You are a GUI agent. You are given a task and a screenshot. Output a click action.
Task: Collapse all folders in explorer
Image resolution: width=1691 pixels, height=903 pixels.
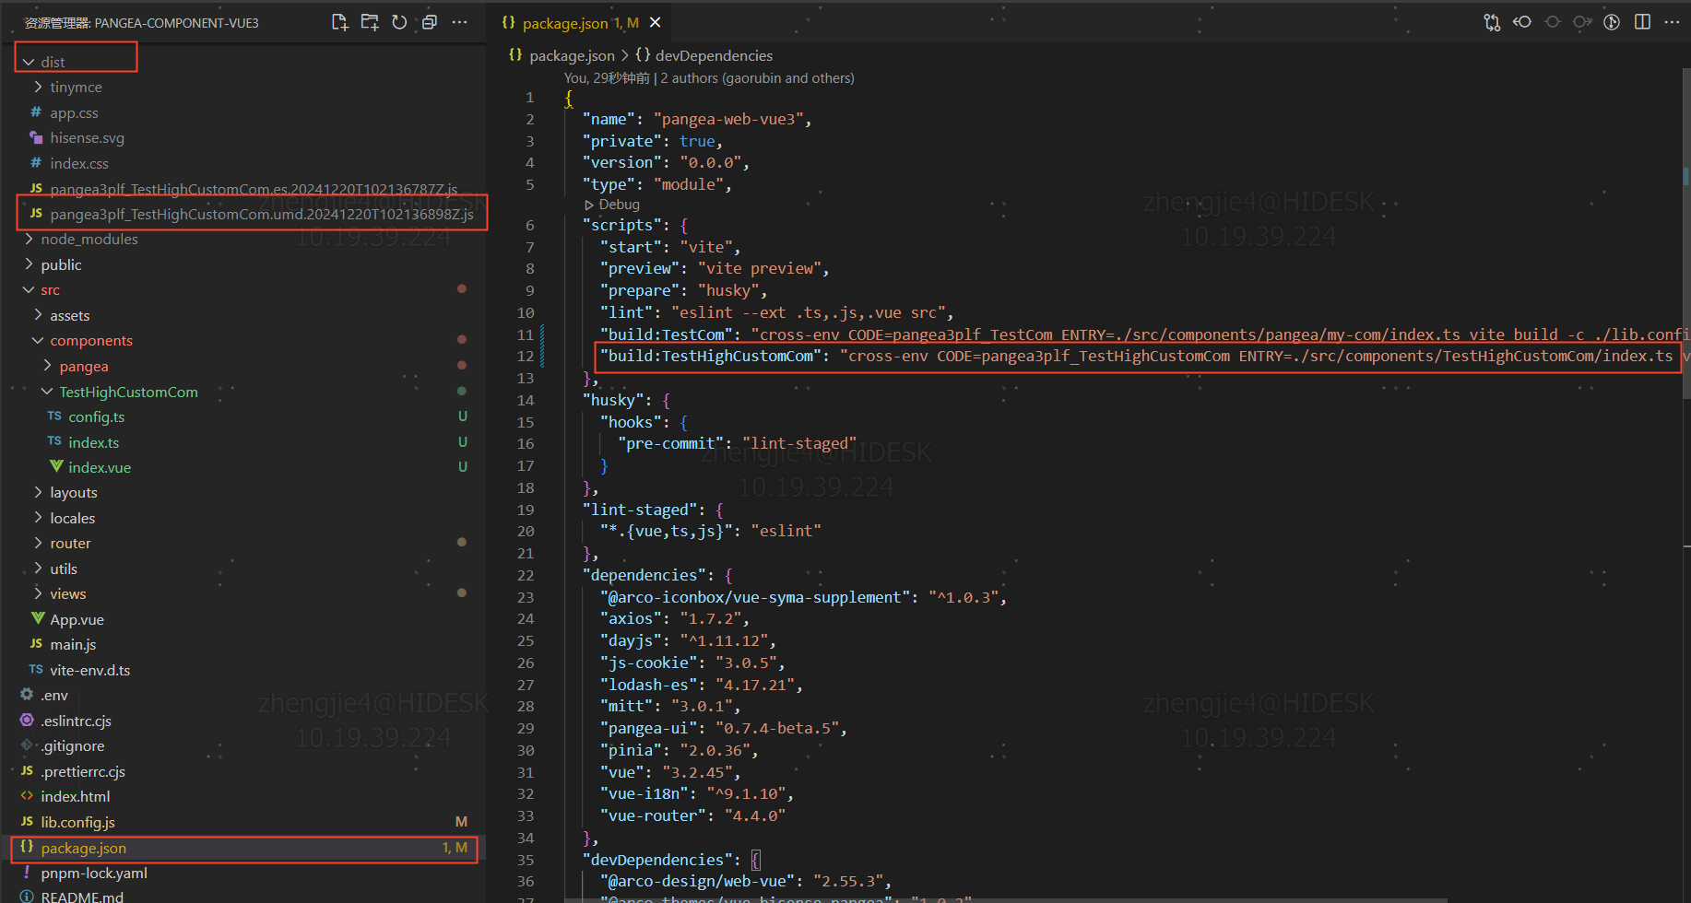coord(430,22)
